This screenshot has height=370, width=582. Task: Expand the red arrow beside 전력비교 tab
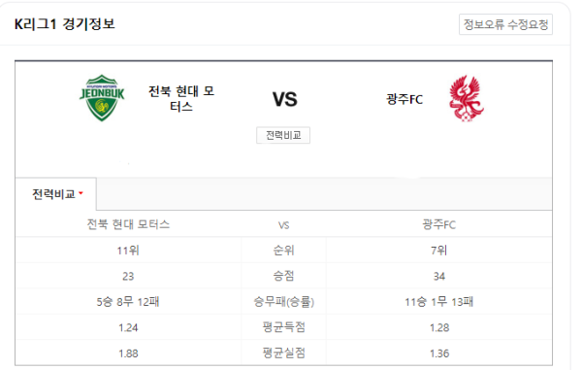pyautogui.click(x=81, y=193)
